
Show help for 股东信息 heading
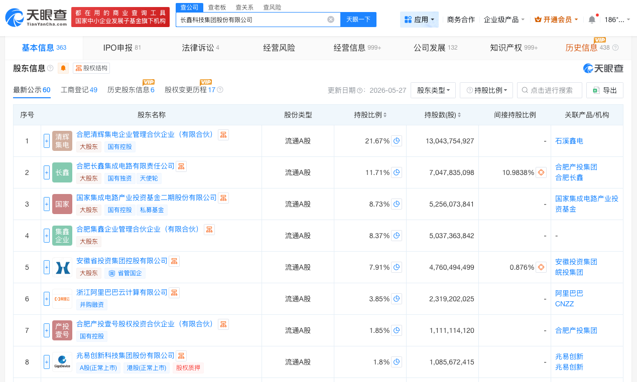(x=50, y=68)
